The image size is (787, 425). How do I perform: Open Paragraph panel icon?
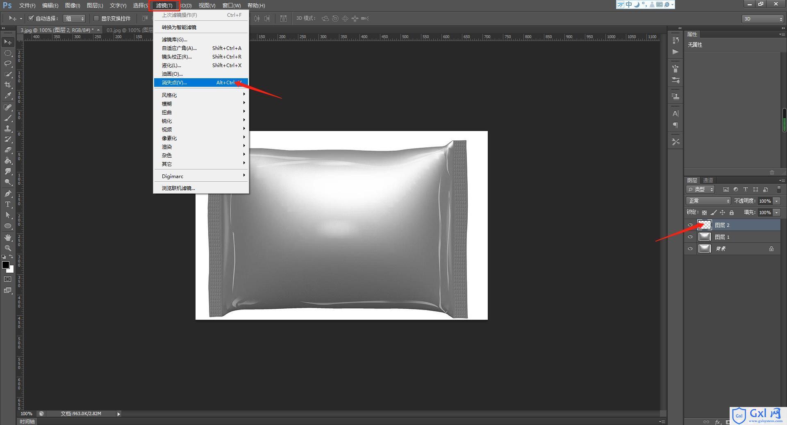[x=676, y=125]
